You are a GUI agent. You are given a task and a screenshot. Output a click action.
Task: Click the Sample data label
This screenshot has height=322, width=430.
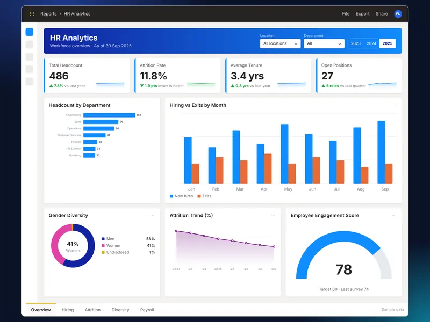click(x=392, y=310)
